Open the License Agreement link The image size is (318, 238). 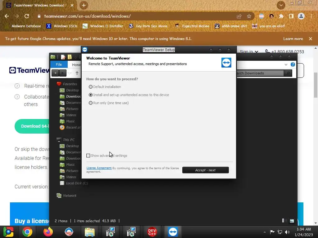click(99, 168)
